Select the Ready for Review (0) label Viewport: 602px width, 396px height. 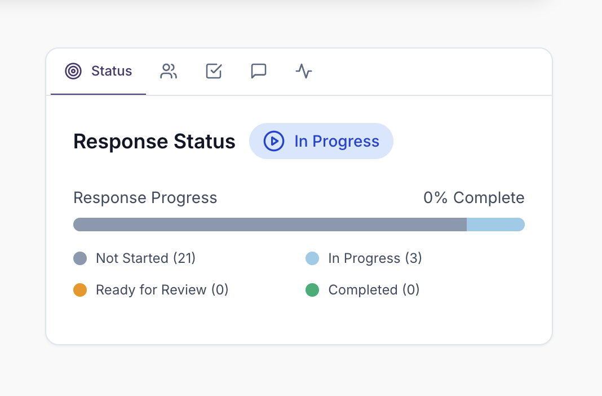pyautogui.click(x=162, y=290)
